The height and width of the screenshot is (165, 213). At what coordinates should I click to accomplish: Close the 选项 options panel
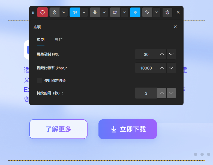pyautogui.click(x=175, y=27)
